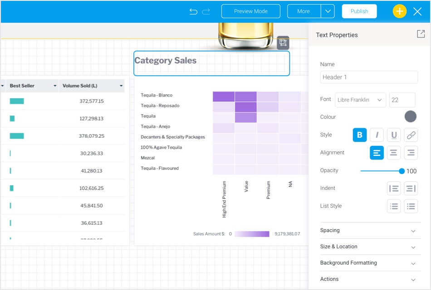Toggle italic text style
Screen dimensions: 431x290
click(377, 135)
